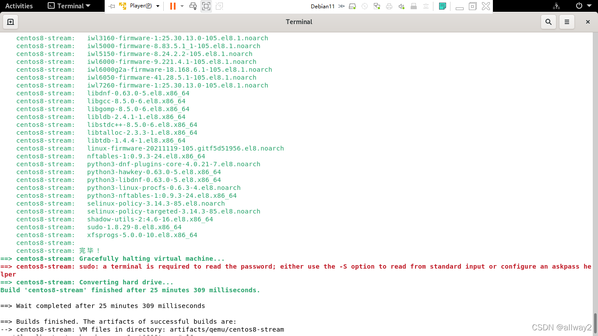This screenshot has height=336, width=598.
Task: Click line 'selinux-policy-targeted-3.14.3-85.el8.noarch'
Action: (x=174, y=211)
